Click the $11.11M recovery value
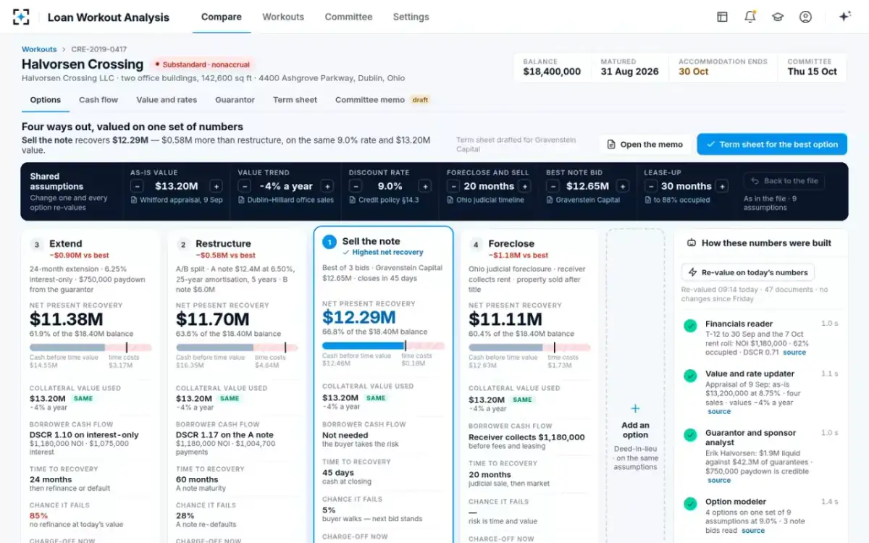The width and height of the screenshot is (869, 543). coord(505,319)
